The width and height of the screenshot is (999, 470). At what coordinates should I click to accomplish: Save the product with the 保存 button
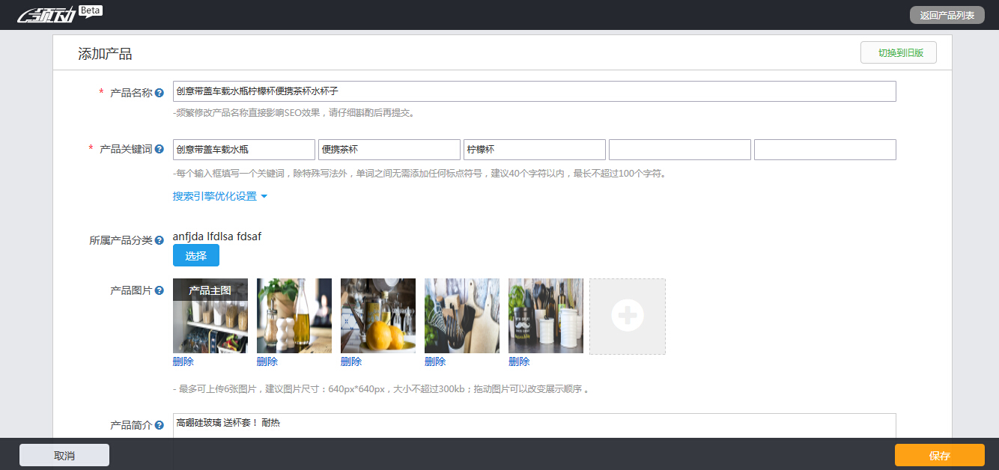[x=941, y=454]
